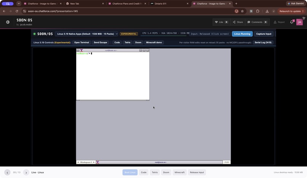The height and width of the screenshot is (178, 307).
Task: Go to the next slide
Action: pos(26,173)
